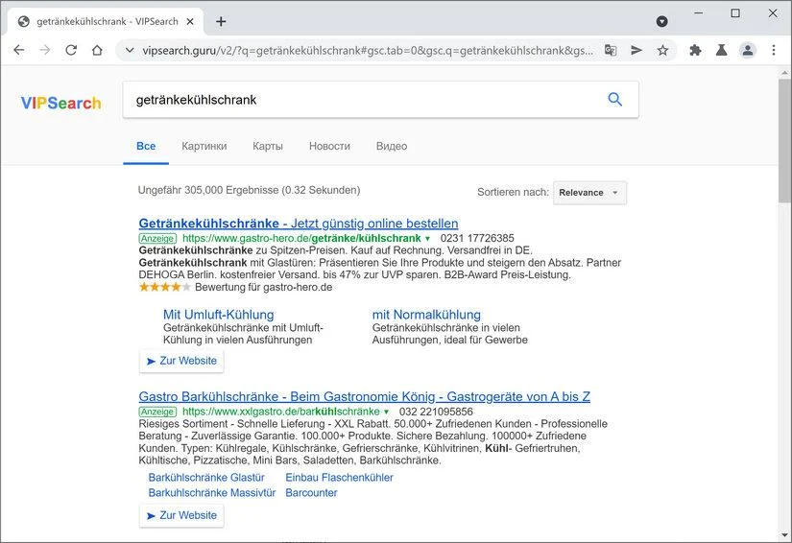Image resolution: width=792 pixels, height=543 pixels.
Task: Switch to the Карты tab
Action: point(268,147)
